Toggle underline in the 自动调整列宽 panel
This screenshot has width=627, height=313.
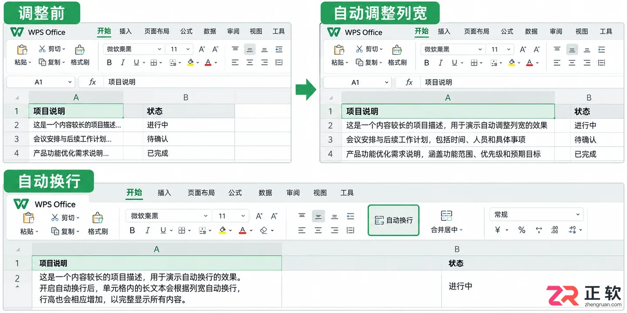(x=455, y=63)
